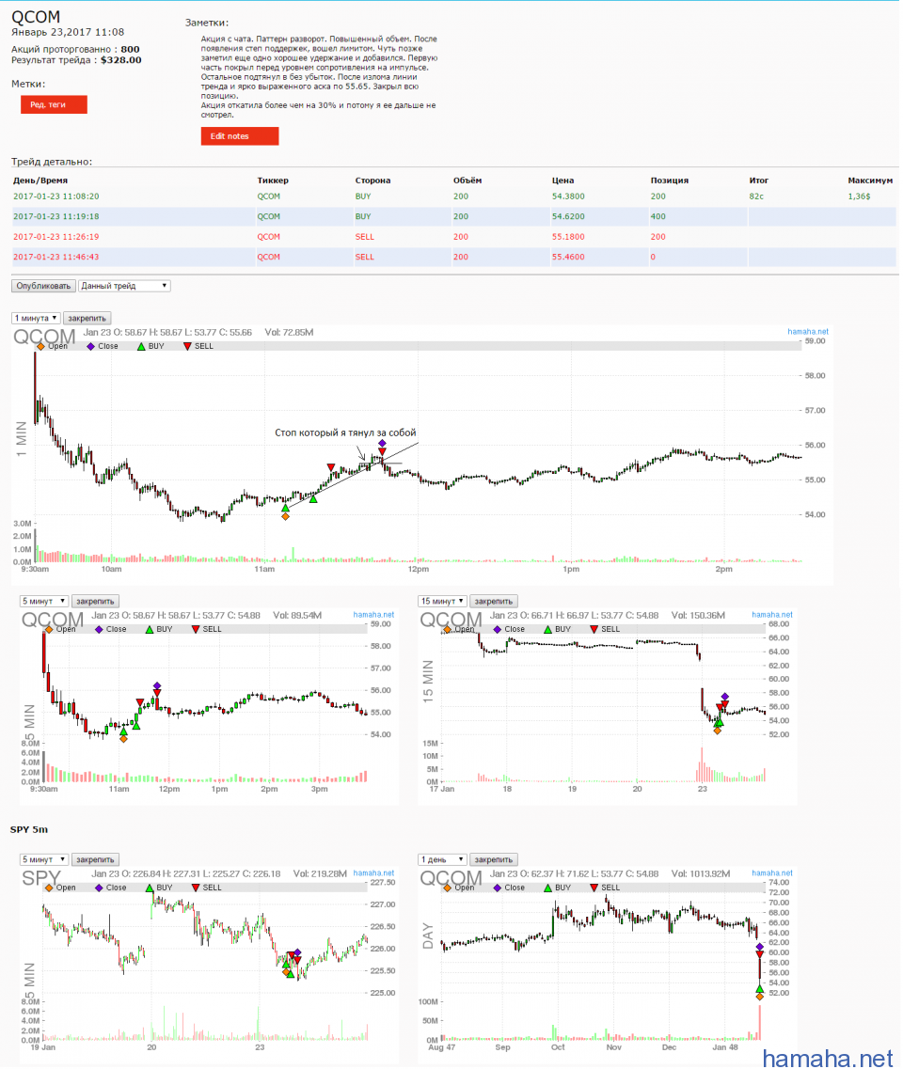Click the 'Максимум' column header
Viewport: 903px width, 1069px height.
[x=870, y=181]
